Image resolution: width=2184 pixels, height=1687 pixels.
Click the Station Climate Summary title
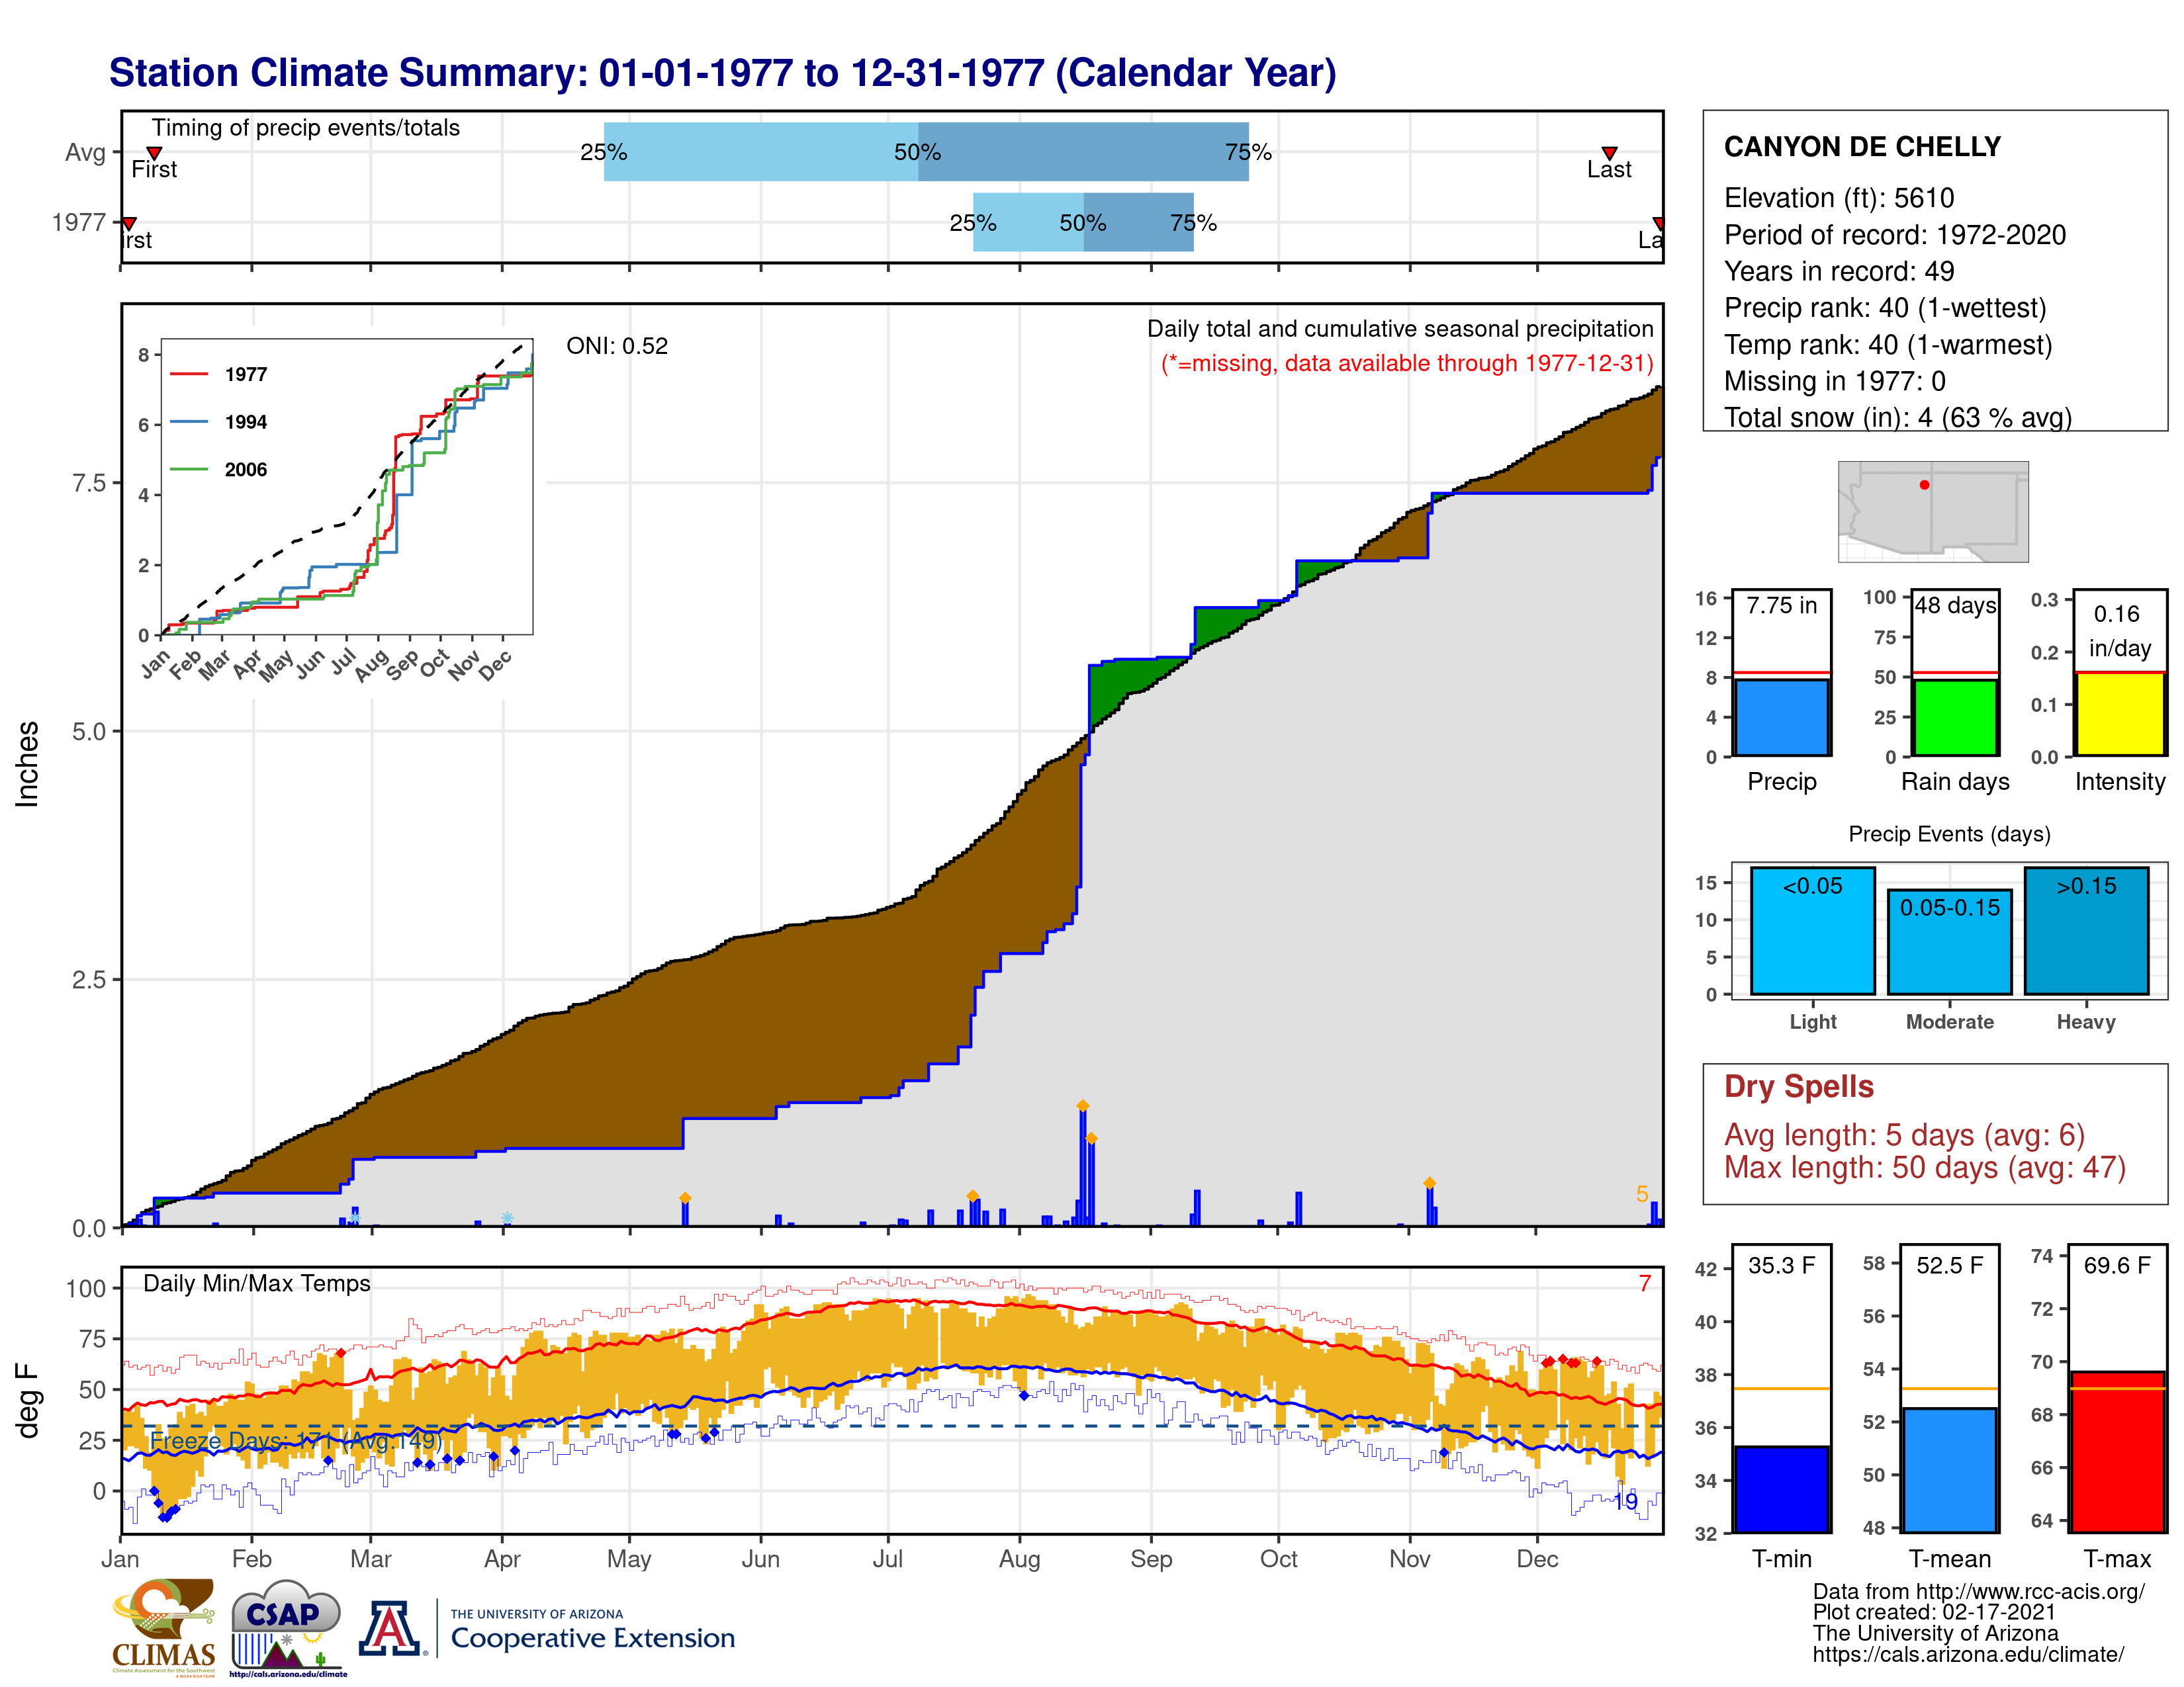click(722, 73)
